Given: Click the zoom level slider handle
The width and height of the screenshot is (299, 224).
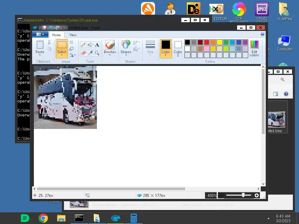Looking at the screenshot, I should tap(243, 195).
